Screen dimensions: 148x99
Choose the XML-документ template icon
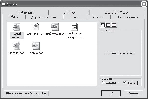[x=36, y=27]
